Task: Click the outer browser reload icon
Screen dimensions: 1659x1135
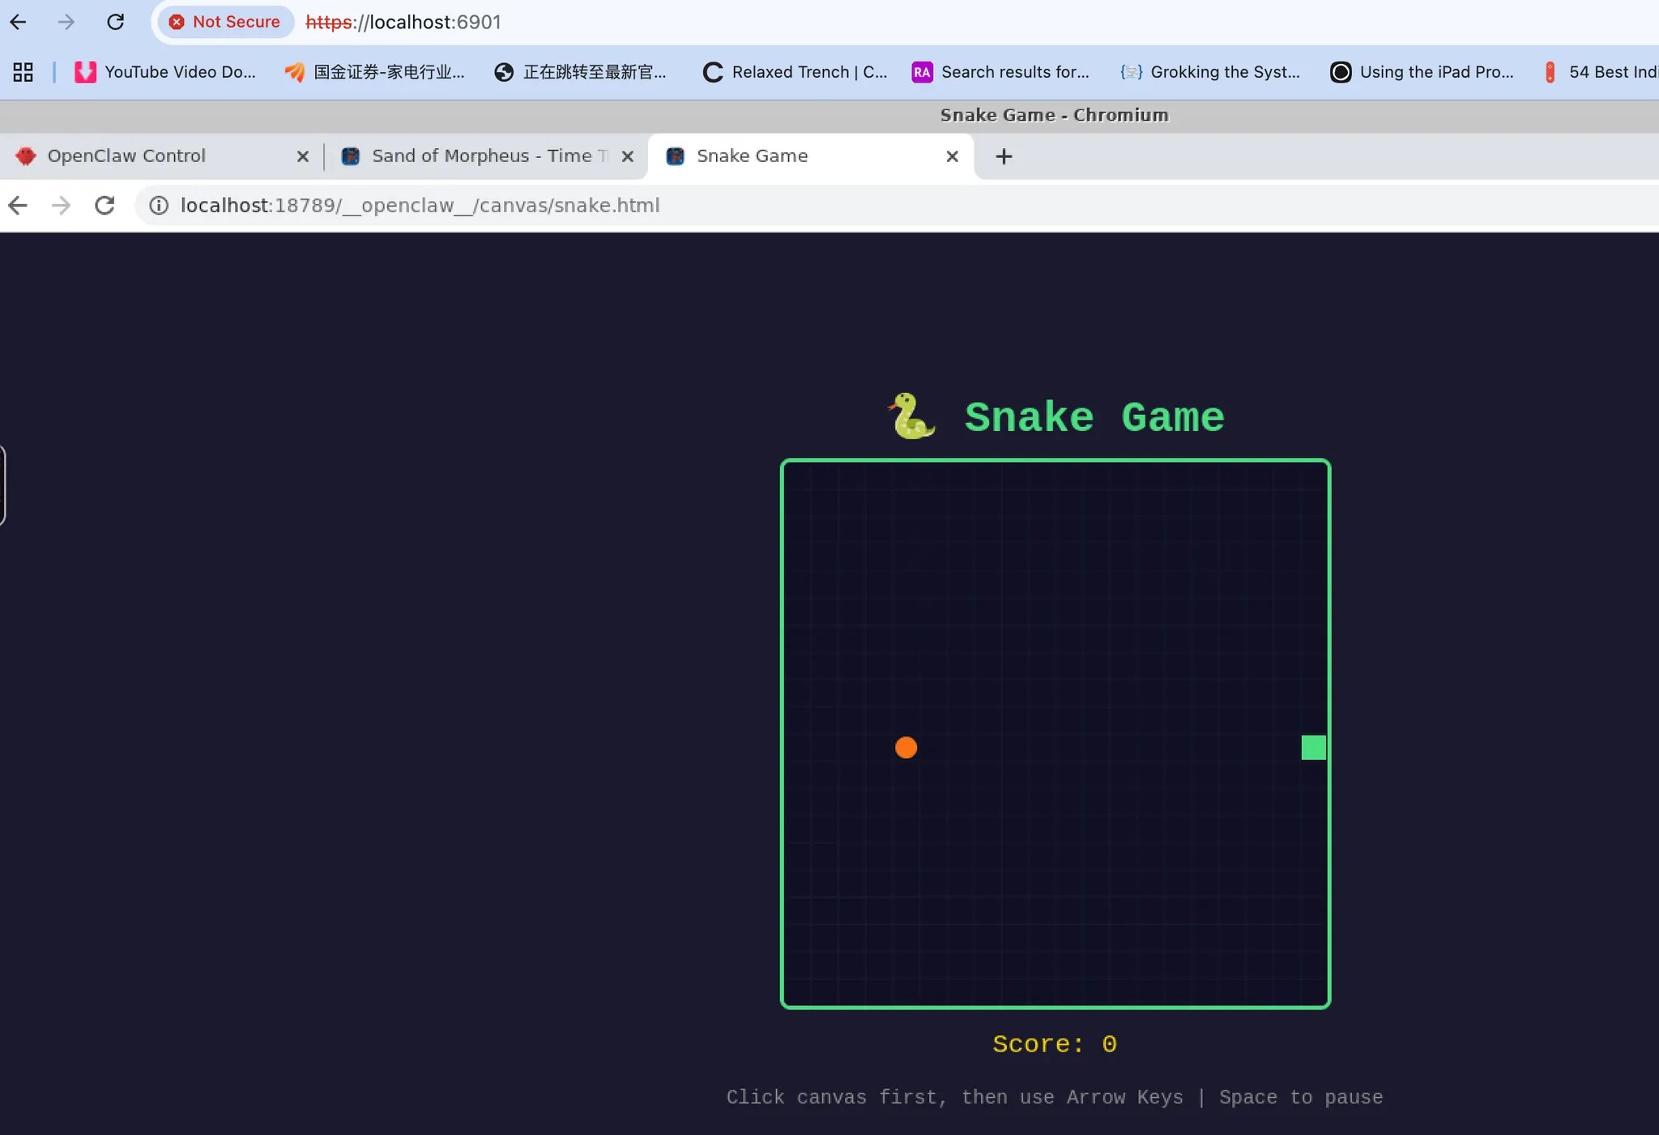Action: (x=115, y=22)
